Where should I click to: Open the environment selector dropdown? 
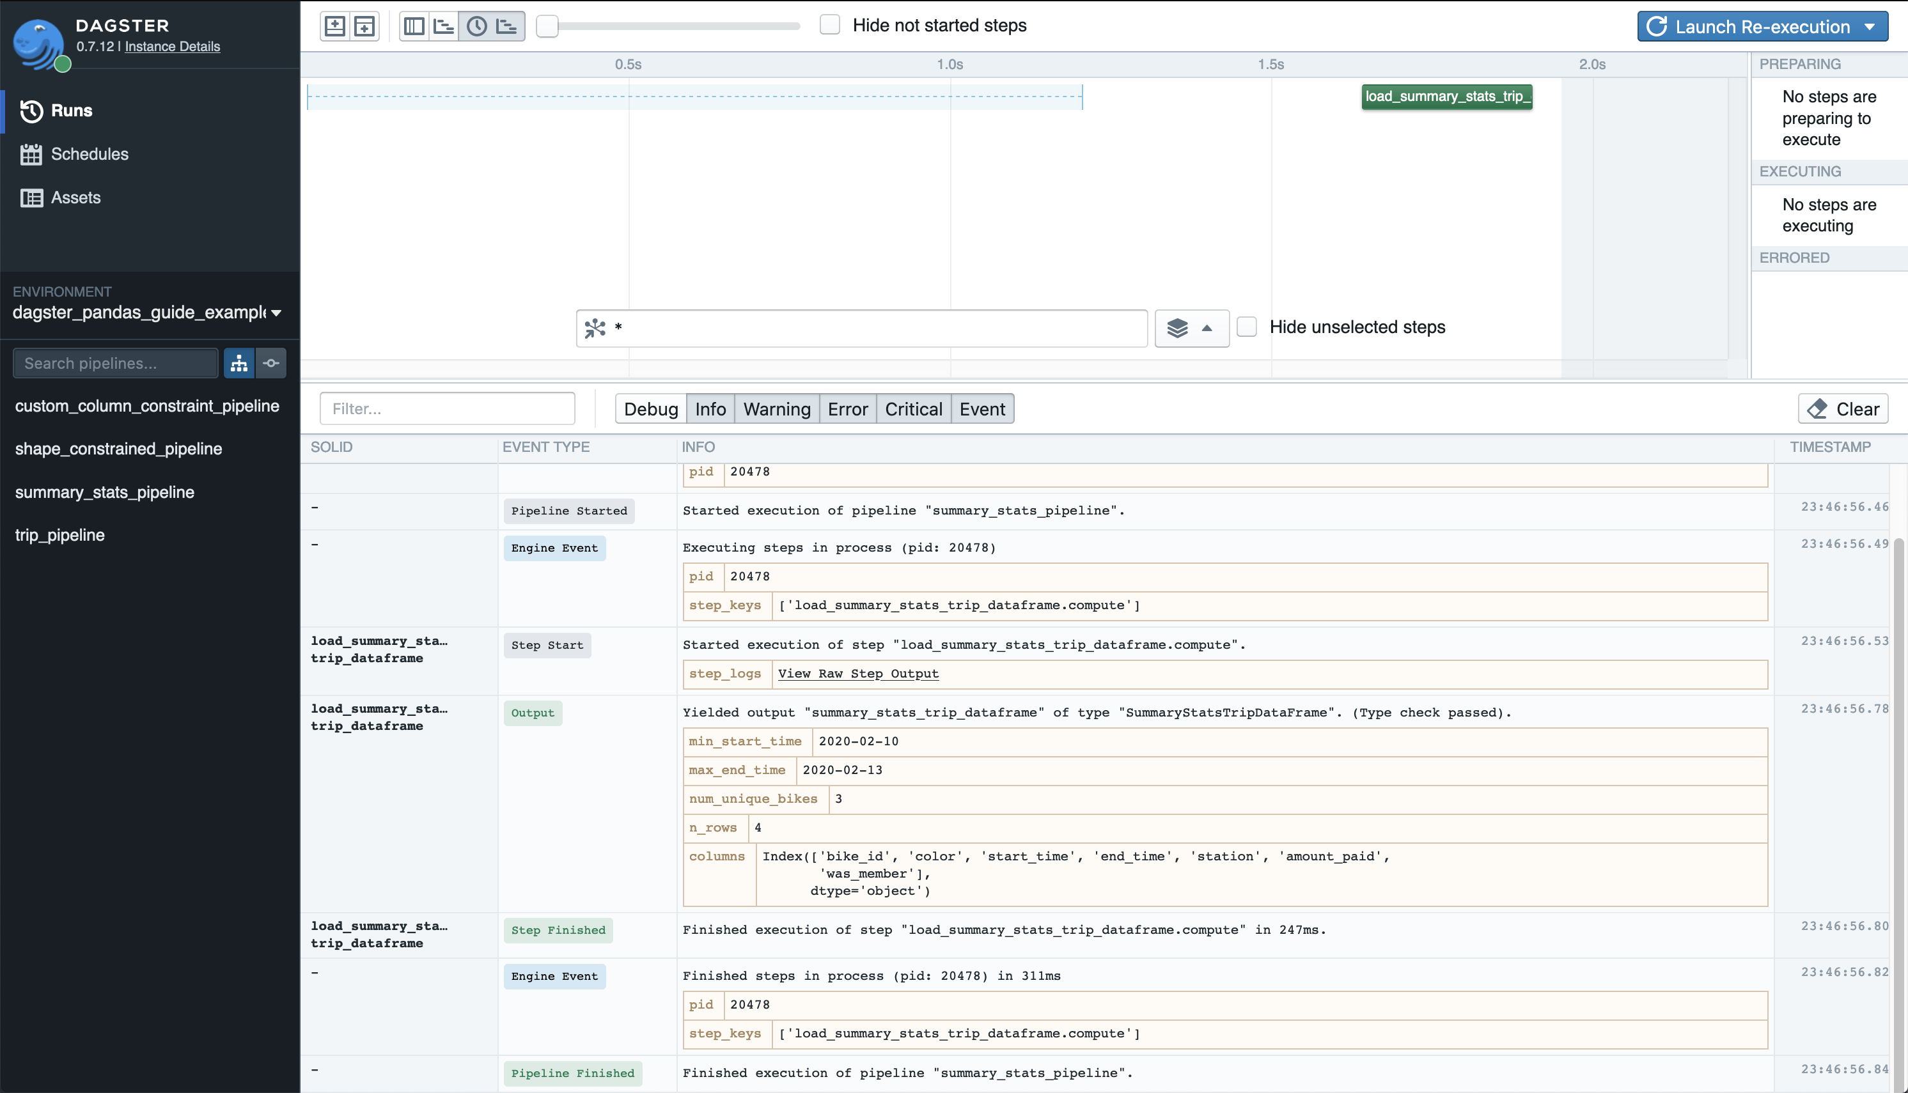click(147, 313)
